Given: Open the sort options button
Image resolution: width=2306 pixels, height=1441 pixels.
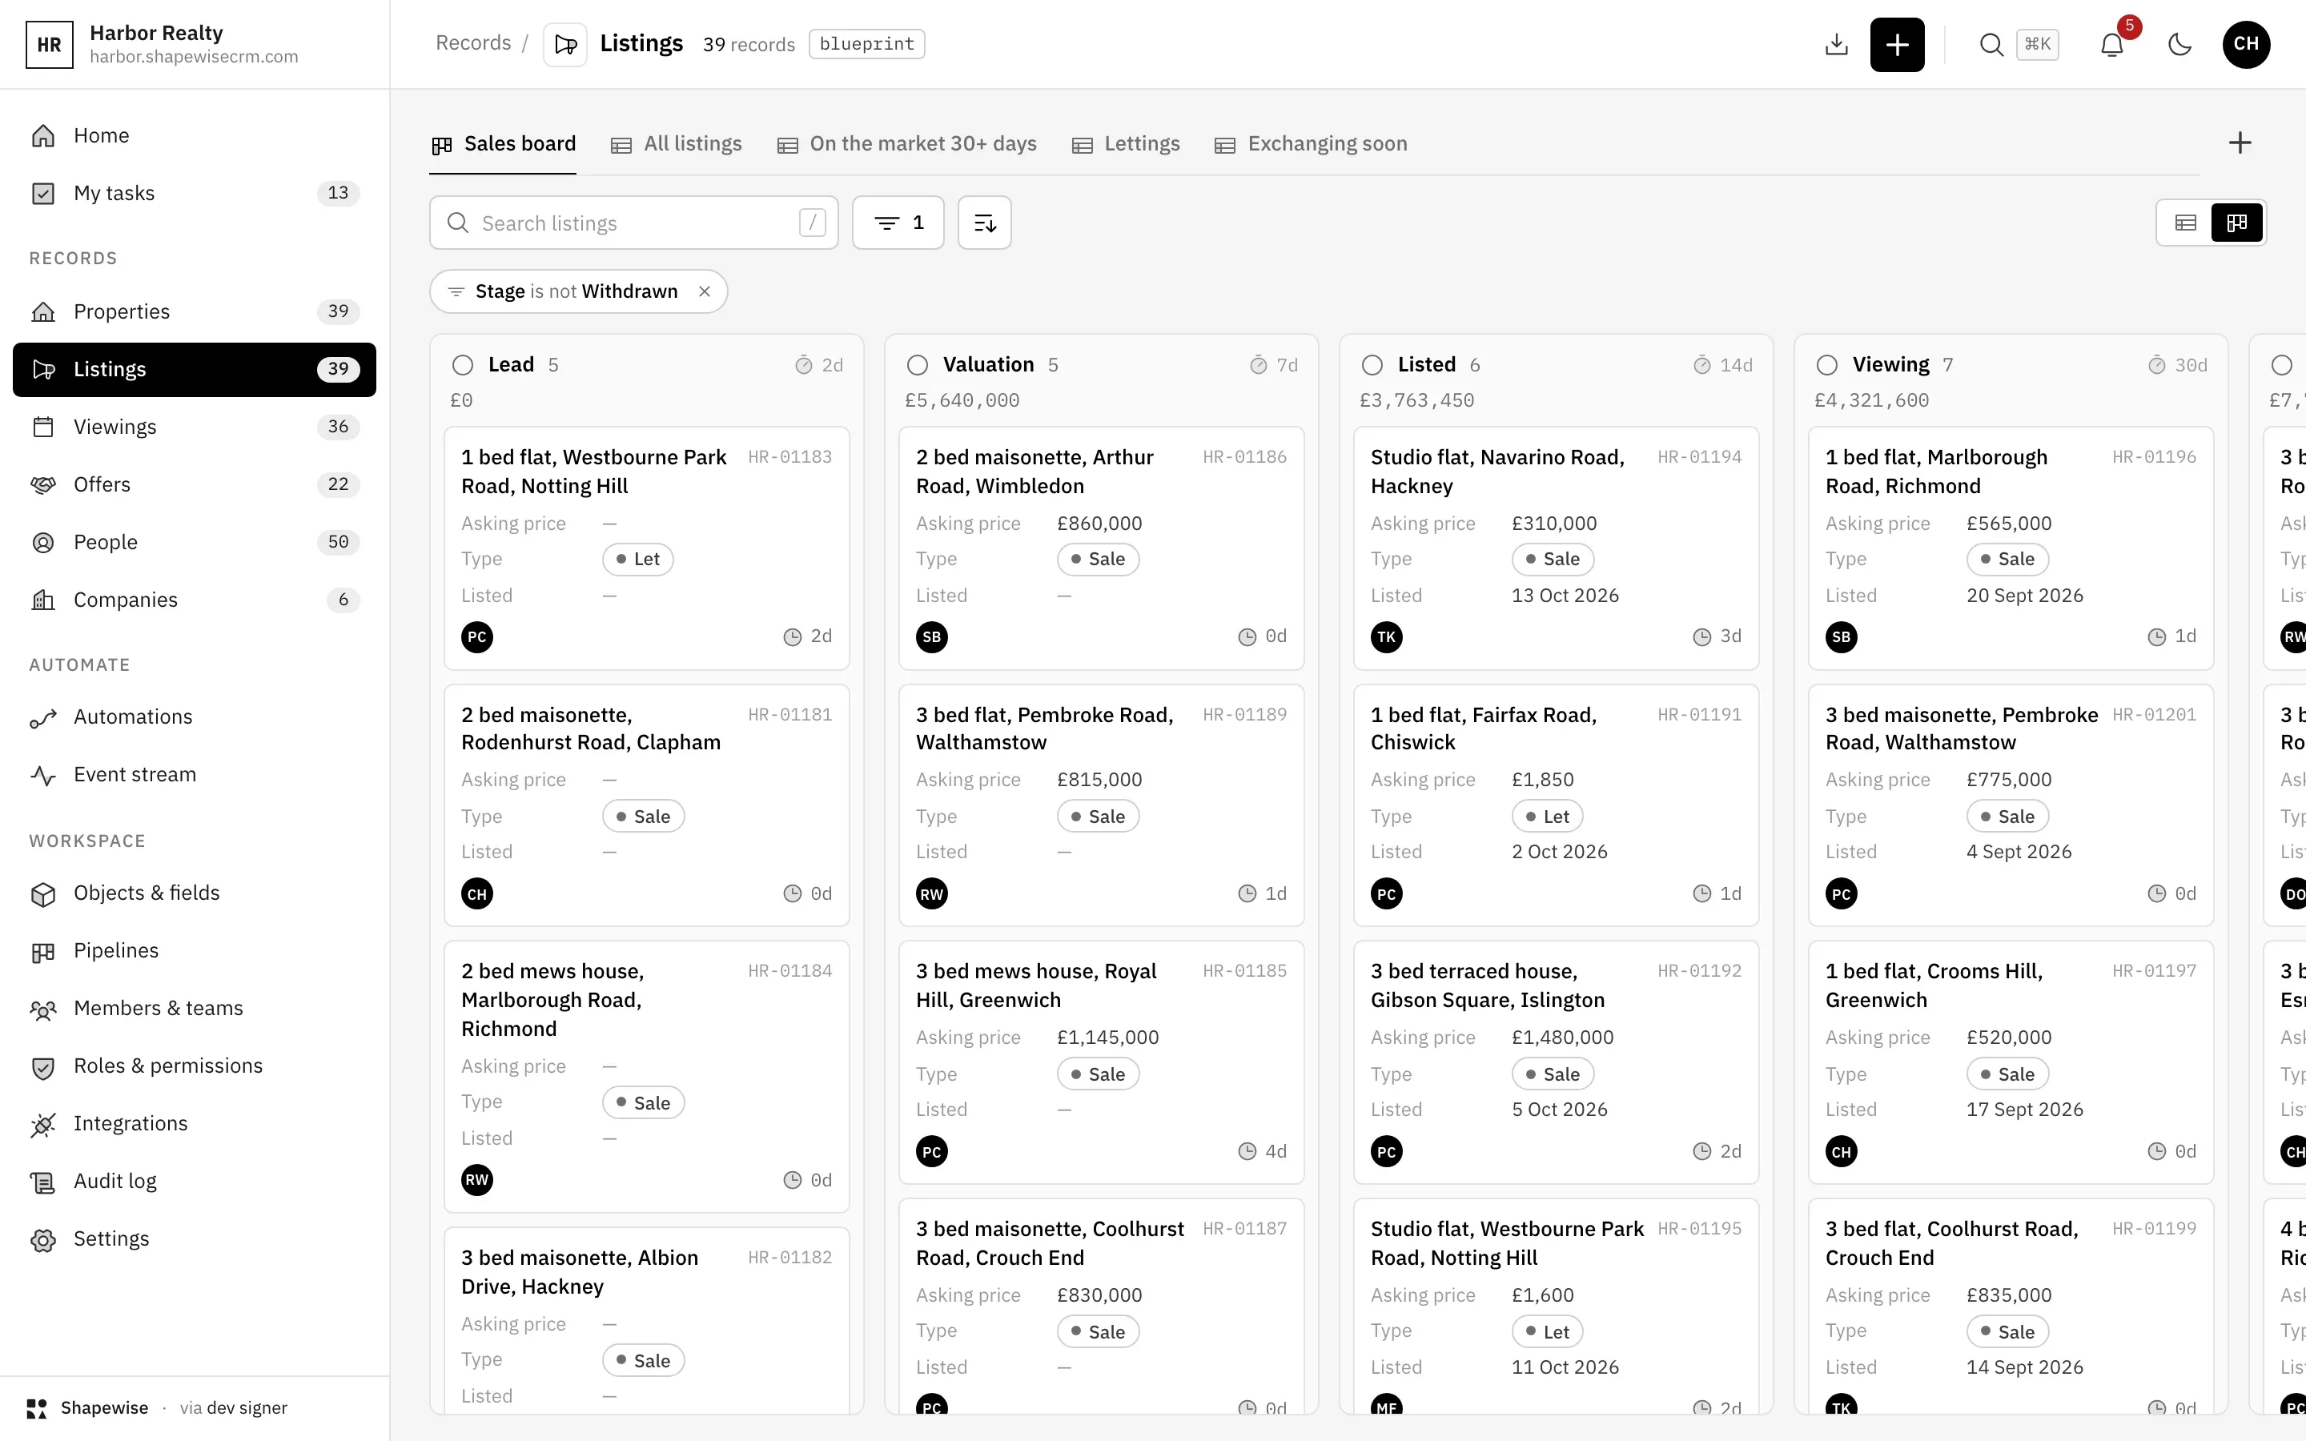Looking at the screenshot, I should (x=984, y=223).
